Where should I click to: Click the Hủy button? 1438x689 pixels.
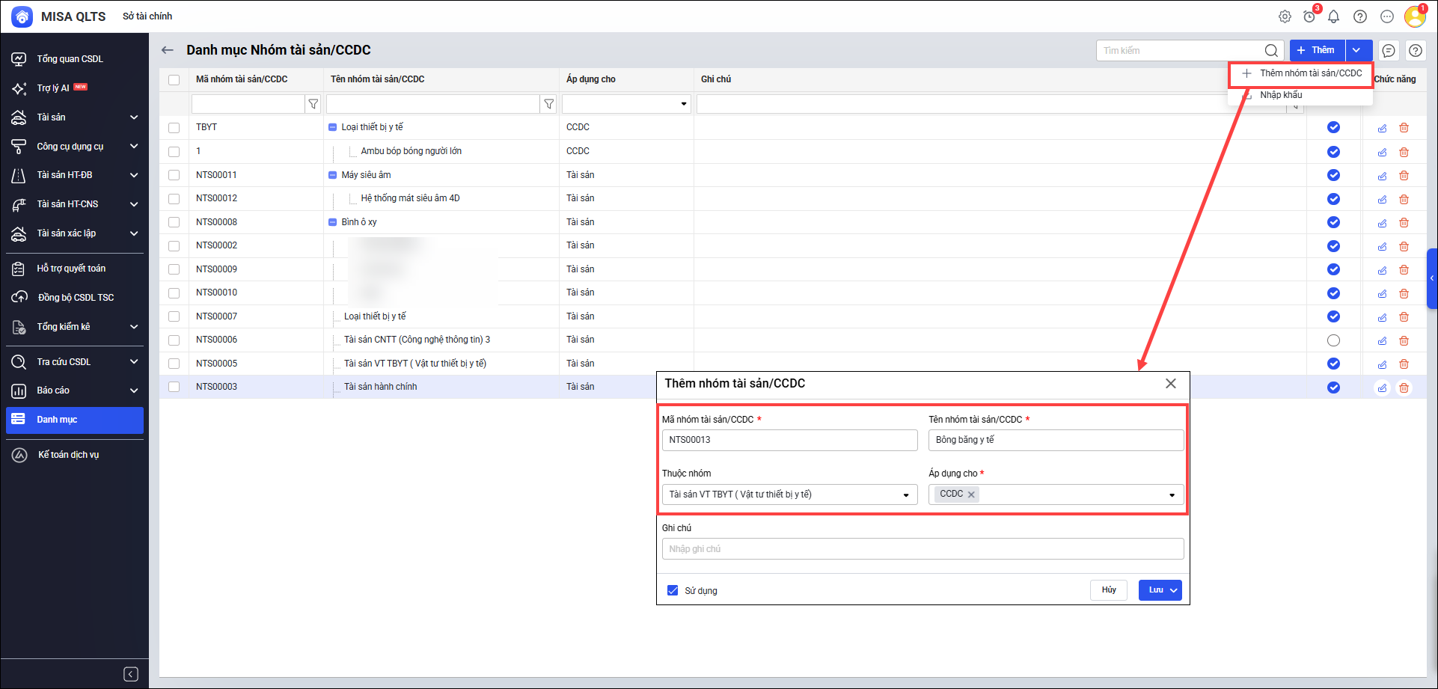[x=1108, y=590]
